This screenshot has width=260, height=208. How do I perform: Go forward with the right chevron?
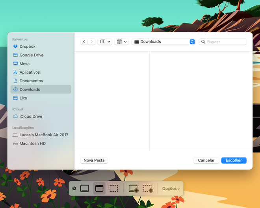click(x=91, y=42)
